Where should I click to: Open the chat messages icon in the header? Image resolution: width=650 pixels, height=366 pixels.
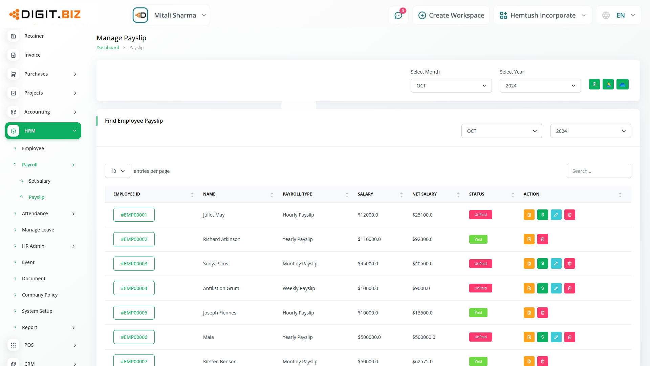click(398, 15)
